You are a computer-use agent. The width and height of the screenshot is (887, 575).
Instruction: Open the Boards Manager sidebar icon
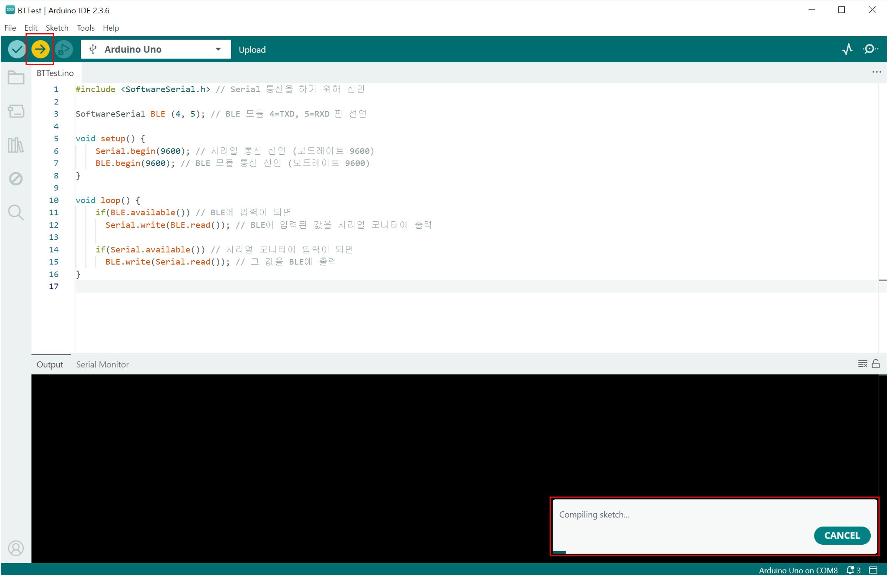tap(16, 111)
